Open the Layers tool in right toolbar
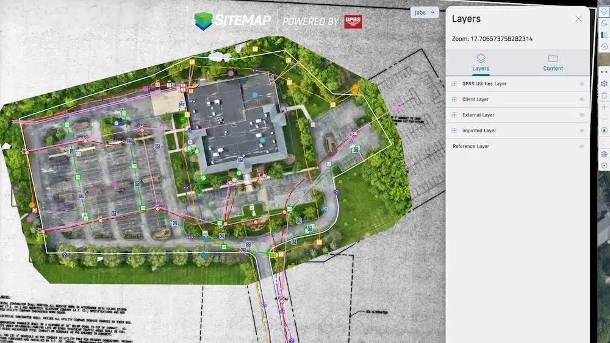 [604, 11]
